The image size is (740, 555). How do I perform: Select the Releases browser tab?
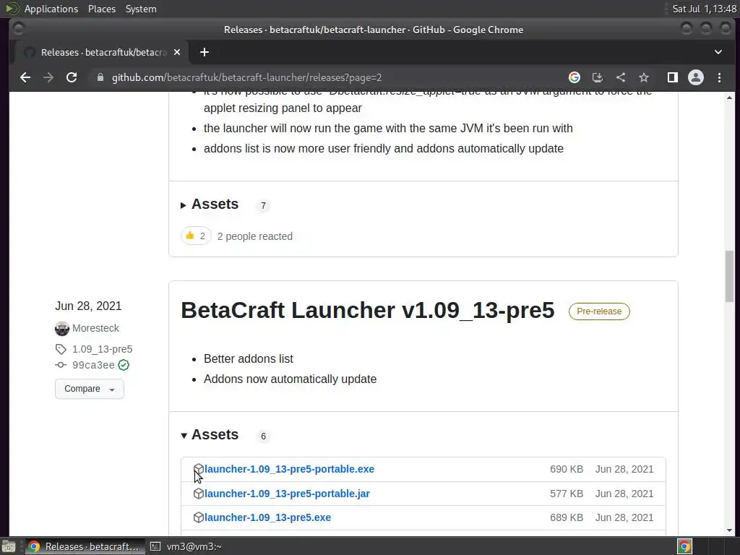click(x=103, y=52)
